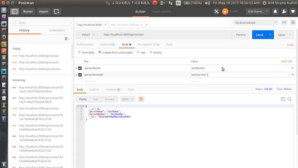Click the orange sync status icon
This screenshot has width=298, height=168.
click(x=225, y=12)
